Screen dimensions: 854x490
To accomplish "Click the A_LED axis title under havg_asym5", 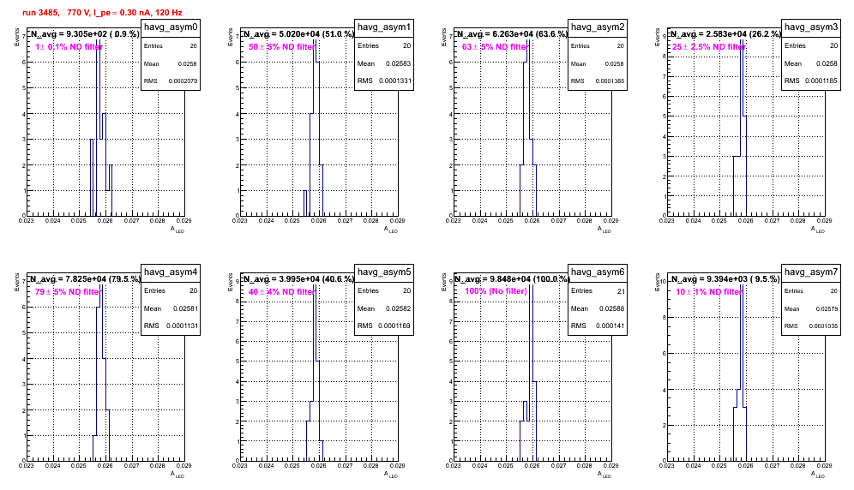I will click(391, 475).
